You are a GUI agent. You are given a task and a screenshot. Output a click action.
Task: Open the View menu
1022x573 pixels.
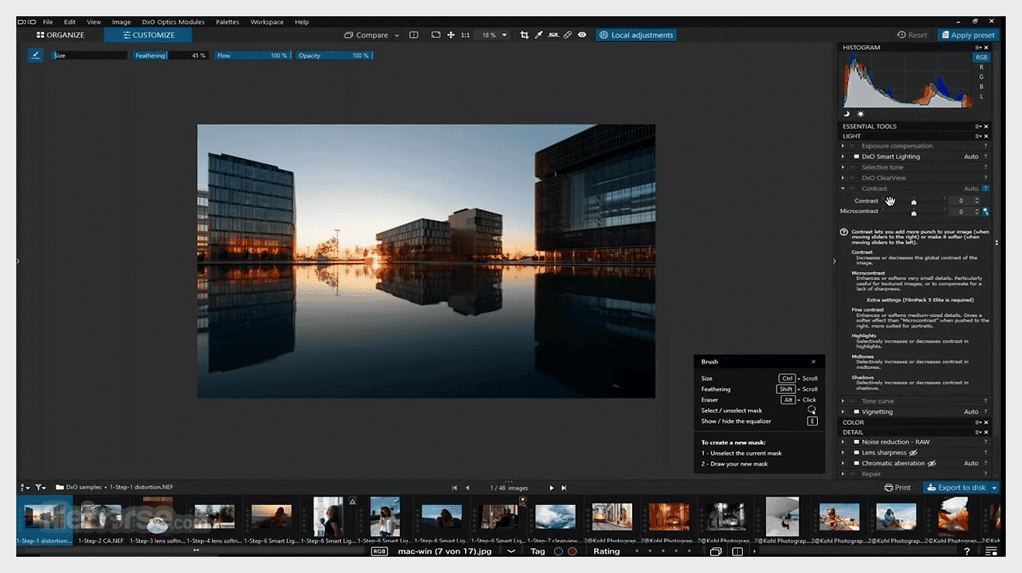point(94,22)
